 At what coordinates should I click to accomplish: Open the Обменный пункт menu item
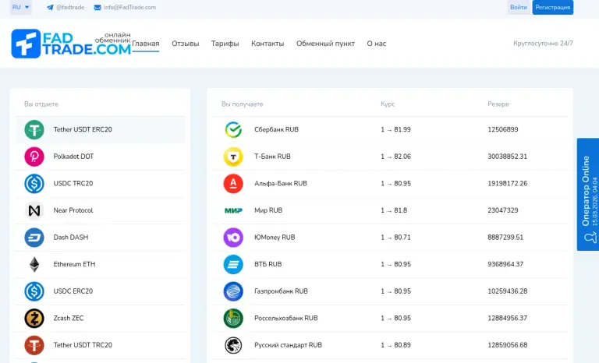[x=325, y=44]
